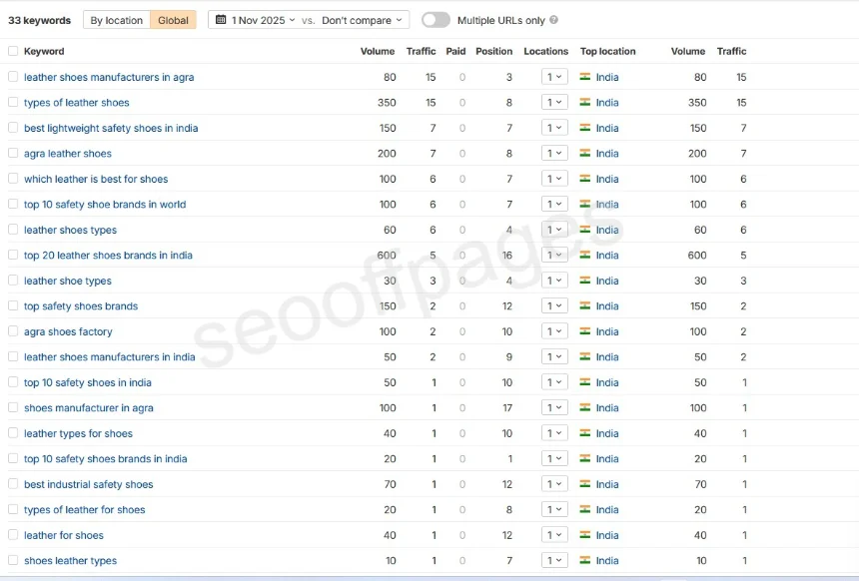This screenshot has height=581, width=859.
Task: Sort by the Position column header
Action: [493, 51]
